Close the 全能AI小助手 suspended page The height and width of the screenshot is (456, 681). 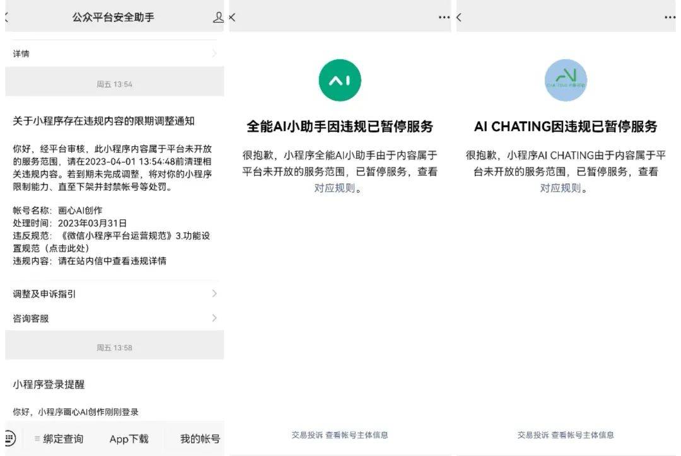coord(232,18)
